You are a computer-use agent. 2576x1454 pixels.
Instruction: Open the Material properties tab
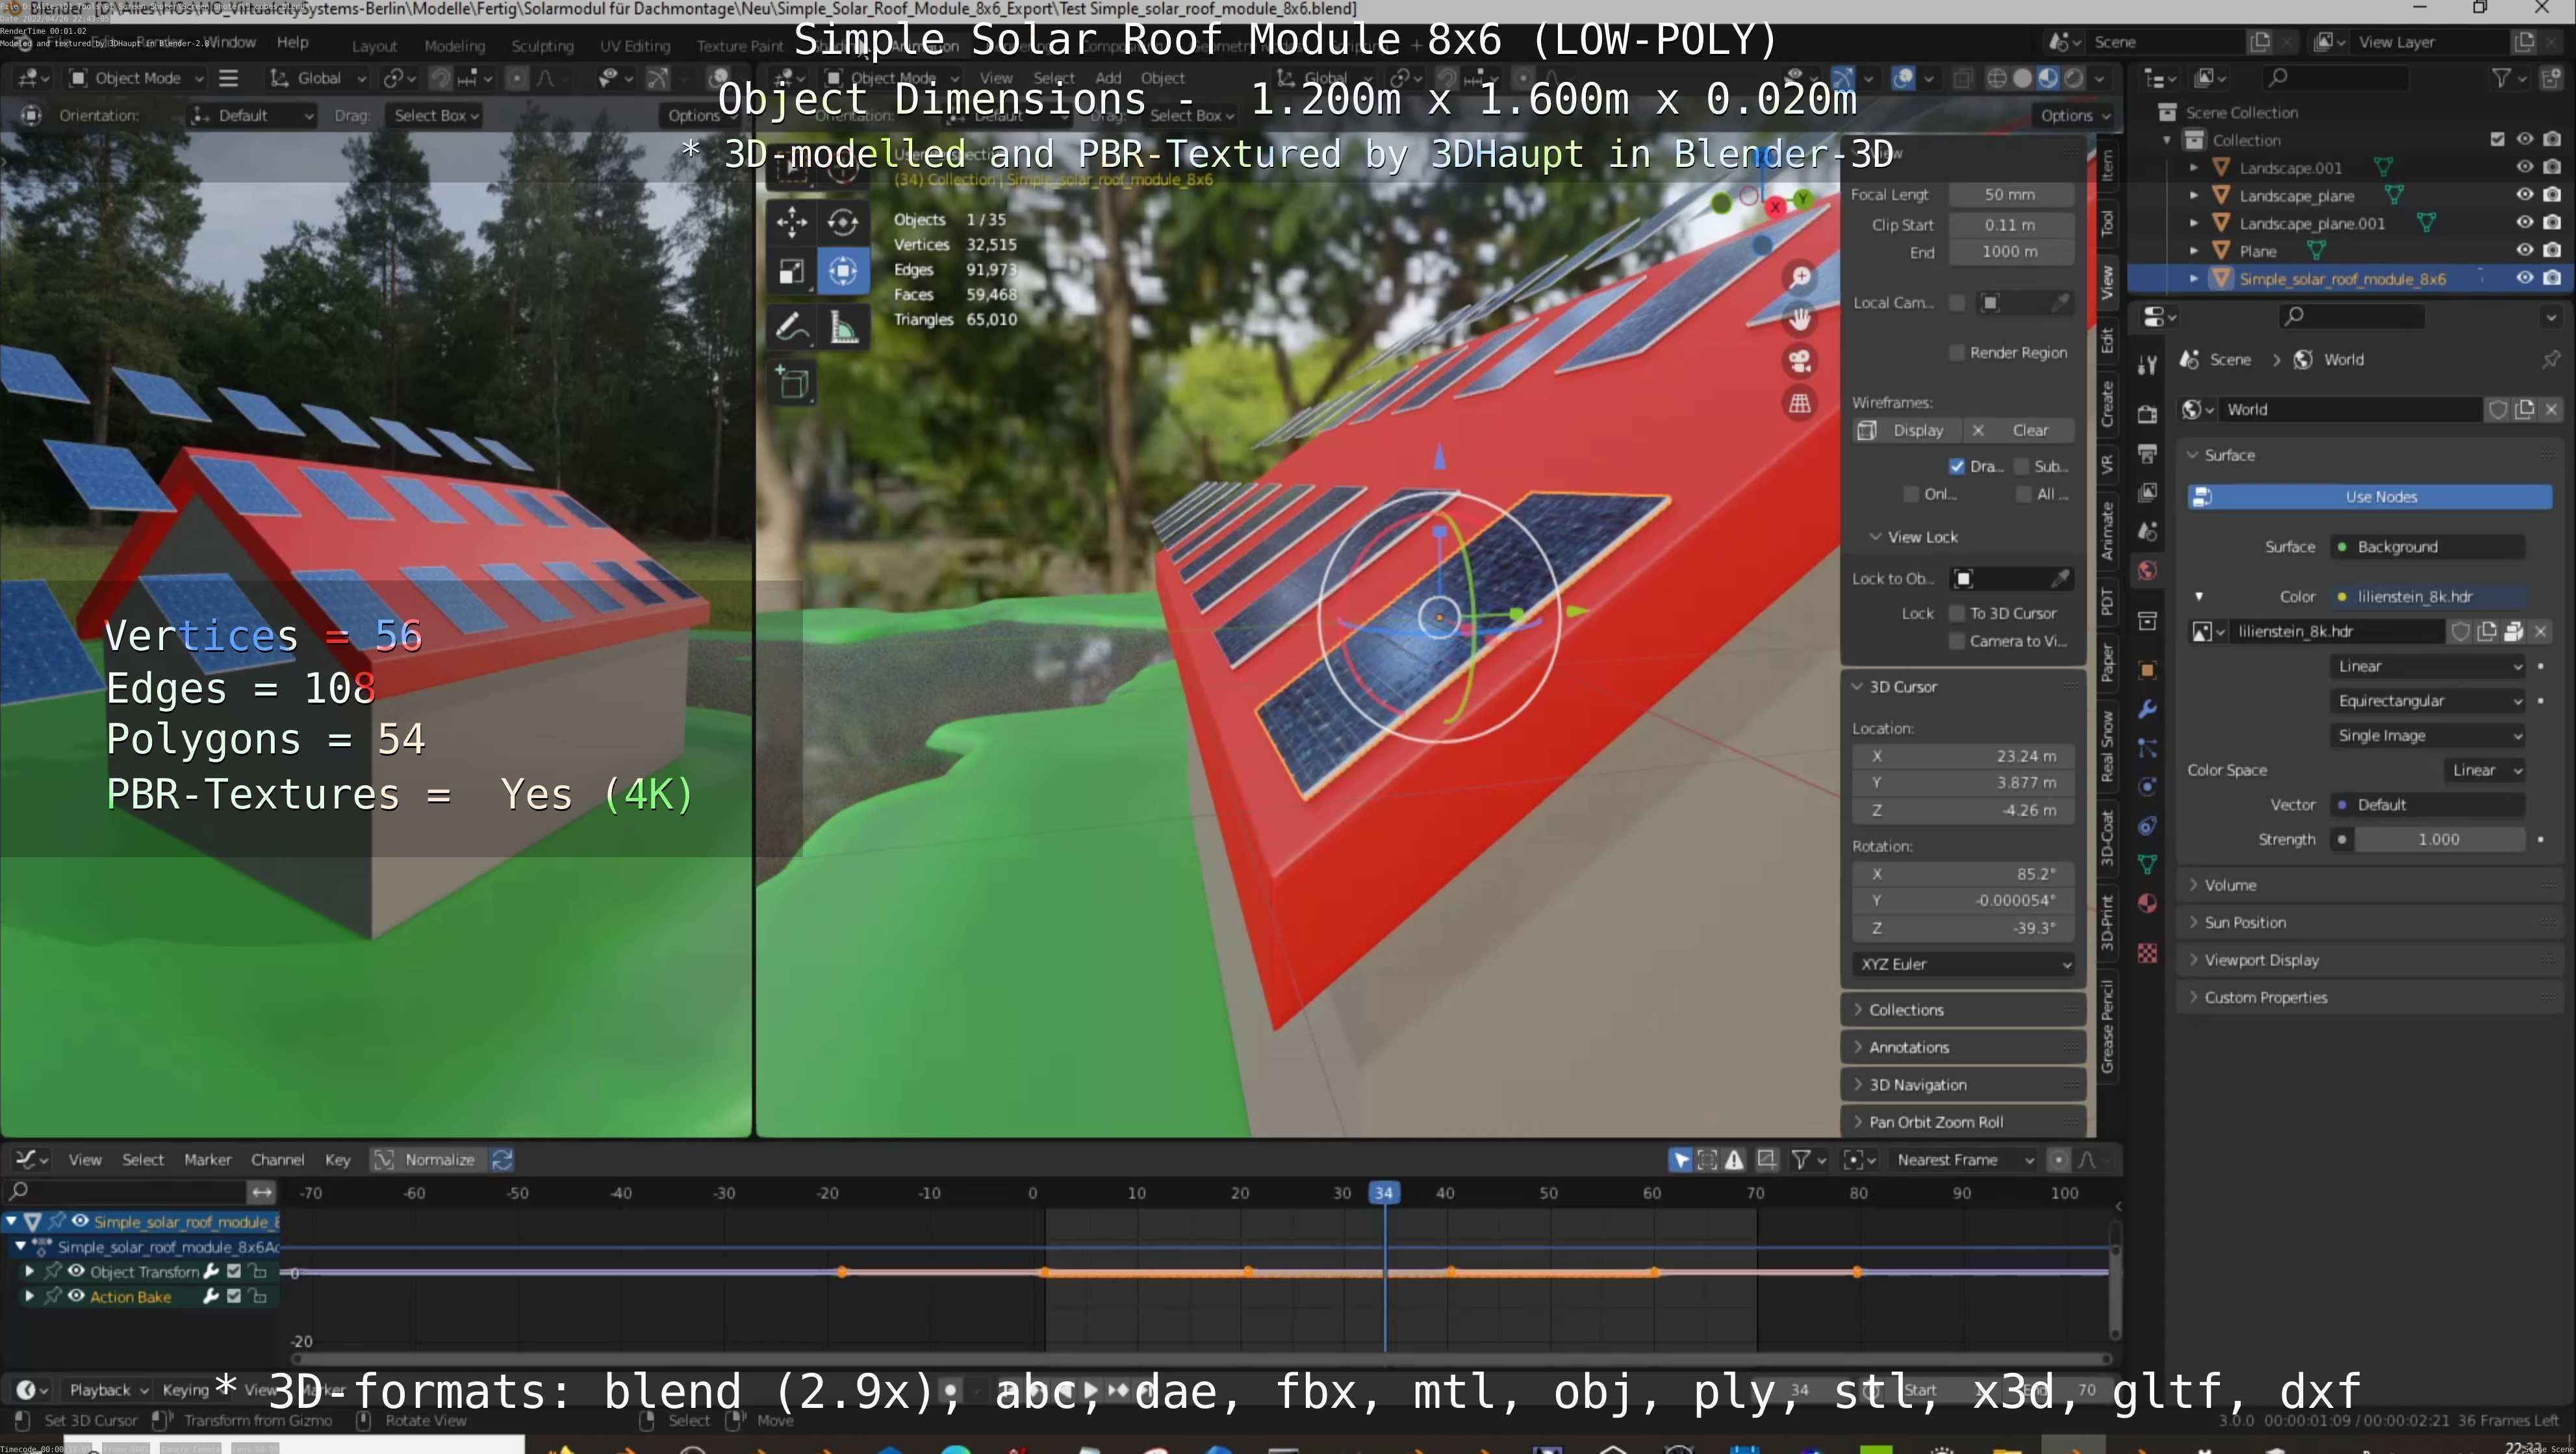[x=2147, y=903]
